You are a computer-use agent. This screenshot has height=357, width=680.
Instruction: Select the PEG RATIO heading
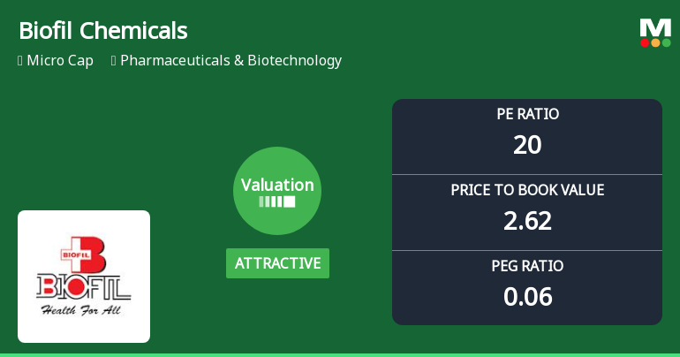[527, 266]
